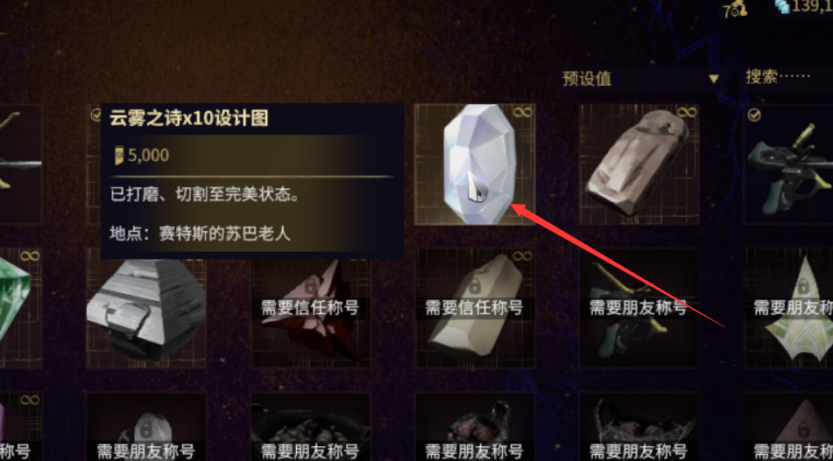Click the 预设值 dropdown arrow
This screenshot has height=461, width=833.
coord(714,80)
